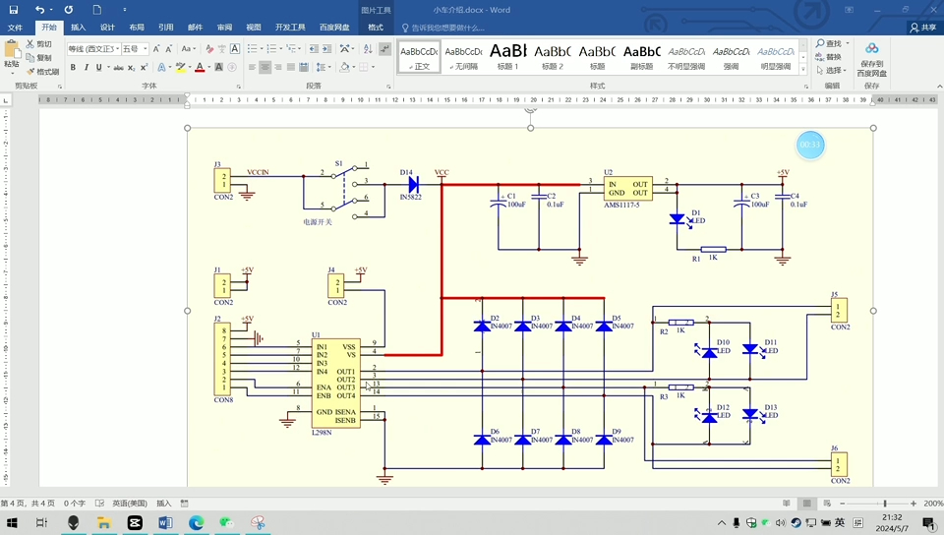The height and width of the screenshot is (535, 944).
Task: Click the 替换 (Replace) button
Action: [x=828, y=57]
